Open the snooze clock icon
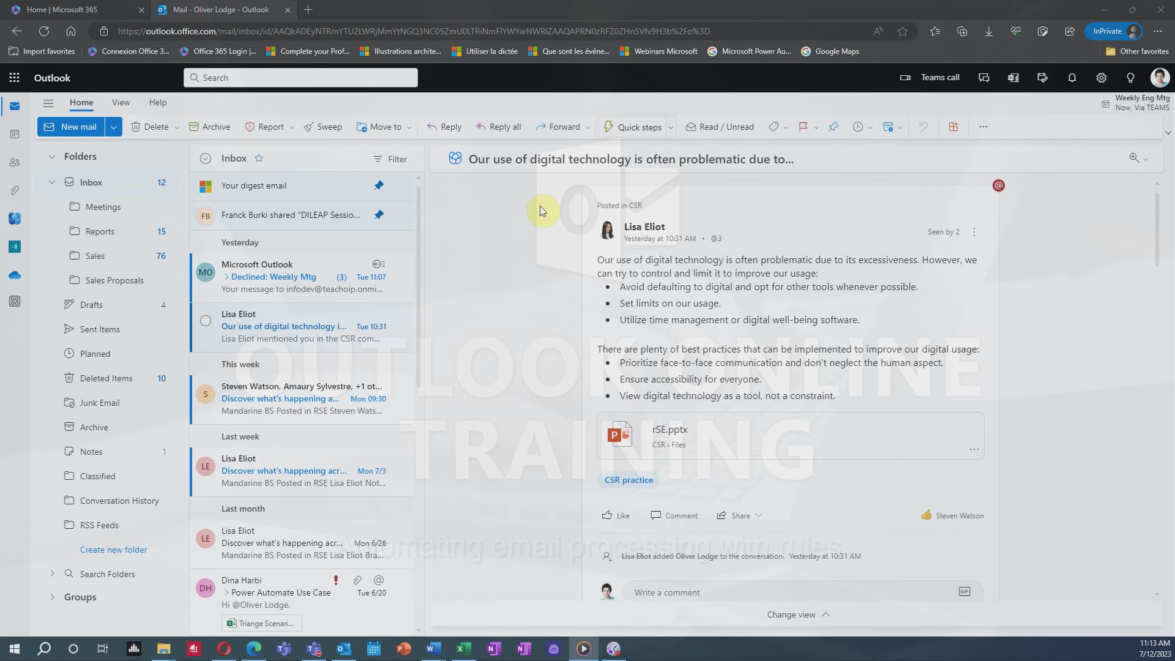Viewport: 1175px width, 661px height. pos(858,127)
